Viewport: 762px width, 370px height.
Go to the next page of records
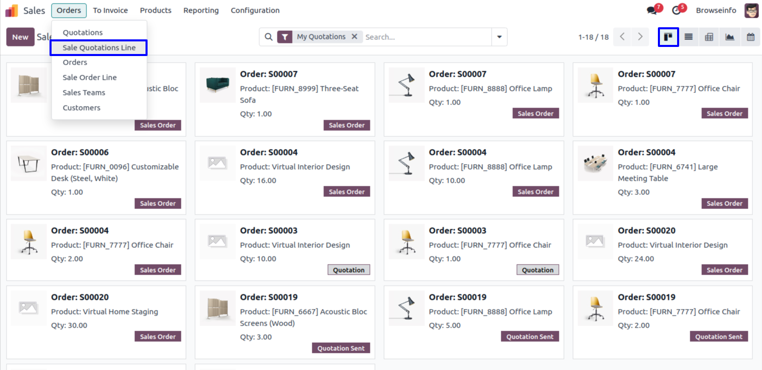click(x=640, y=37)
